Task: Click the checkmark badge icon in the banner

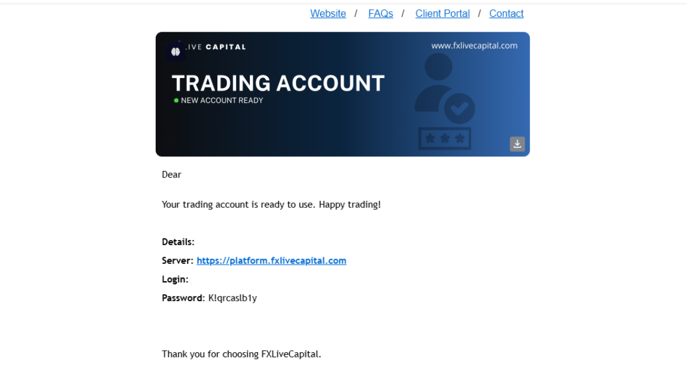Action: point(459,109)
